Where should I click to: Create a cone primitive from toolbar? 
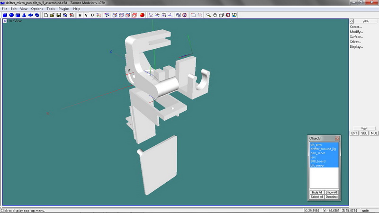24,15
